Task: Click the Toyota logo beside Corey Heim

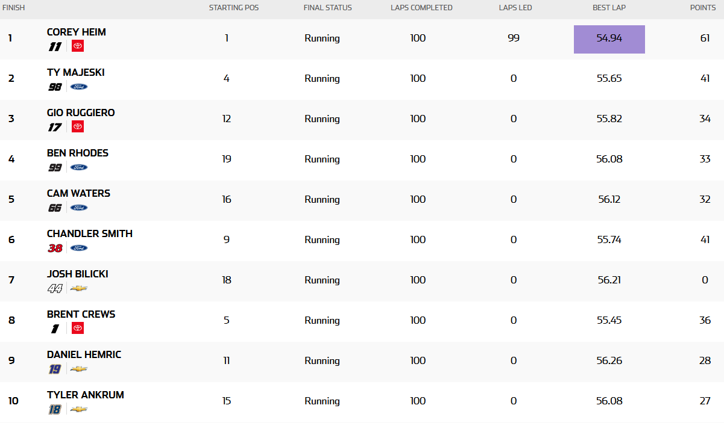Action: point(78,46)
